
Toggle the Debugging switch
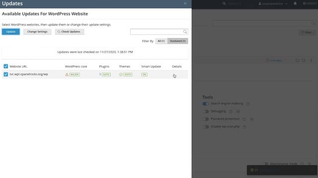point(206,111)
